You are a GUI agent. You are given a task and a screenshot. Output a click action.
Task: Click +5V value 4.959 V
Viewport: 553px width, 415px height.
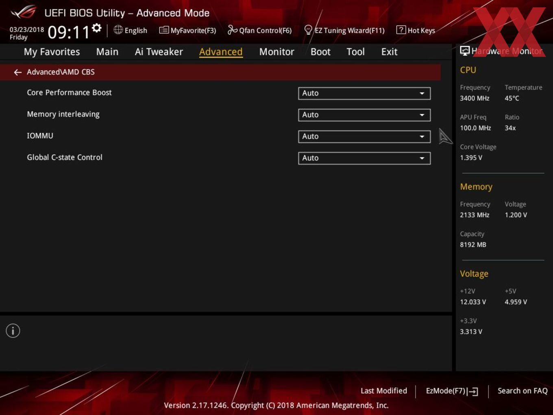click(516, 302)
